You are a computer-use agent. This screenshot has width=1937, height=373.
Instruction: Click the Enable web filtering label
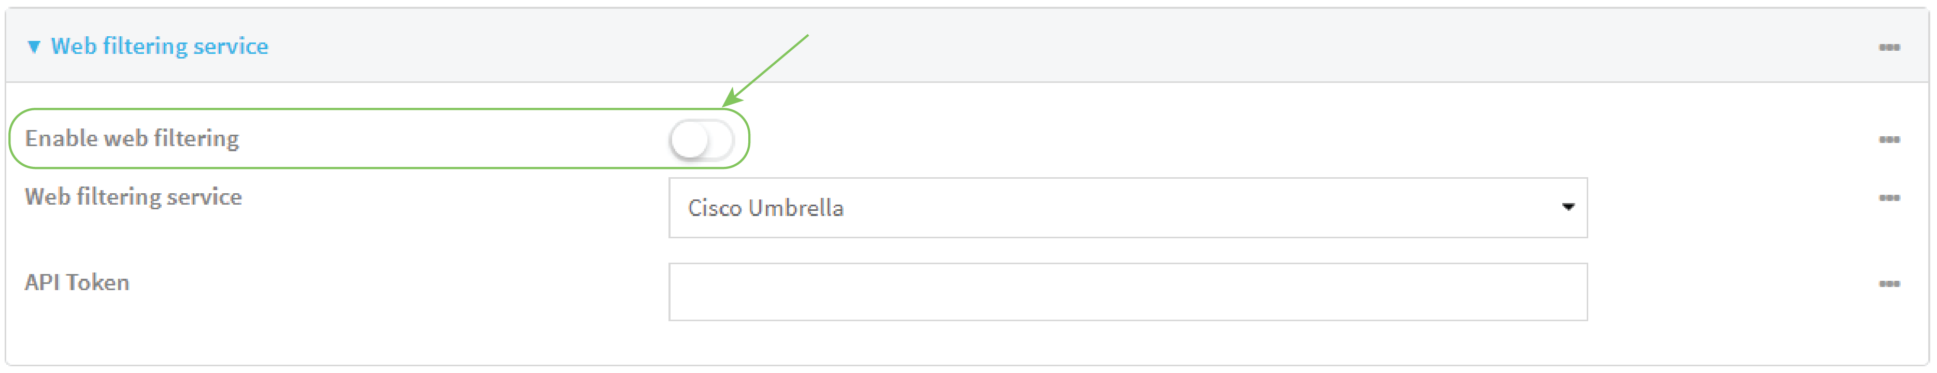point(132,139)
